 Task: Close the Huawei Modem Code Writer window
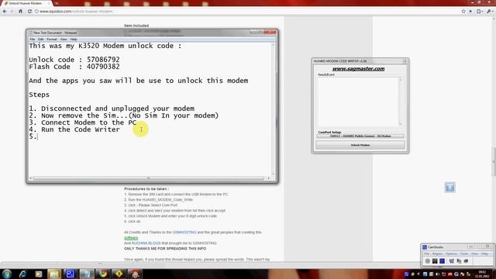pos(405,61)
